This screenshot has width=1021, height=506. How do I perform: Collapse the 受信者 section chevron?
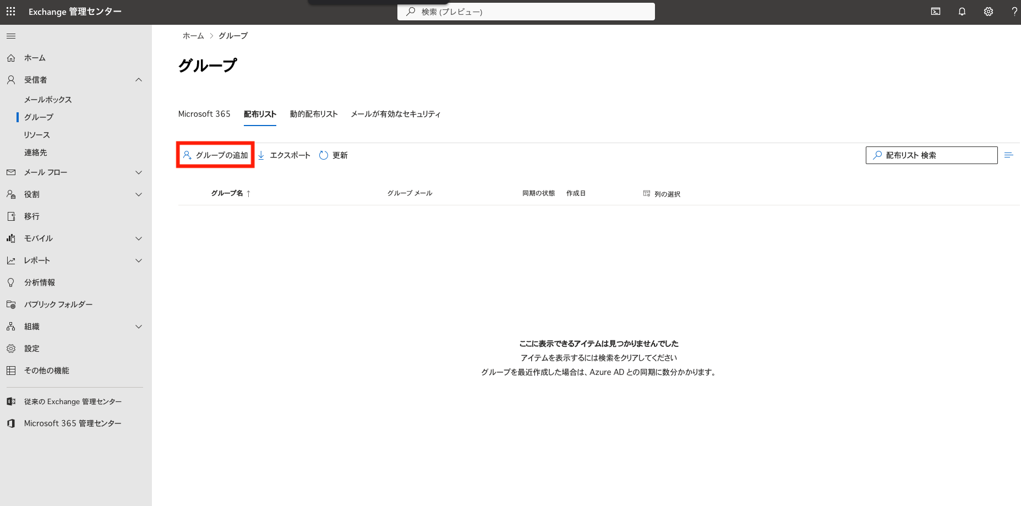pos(139,80)
